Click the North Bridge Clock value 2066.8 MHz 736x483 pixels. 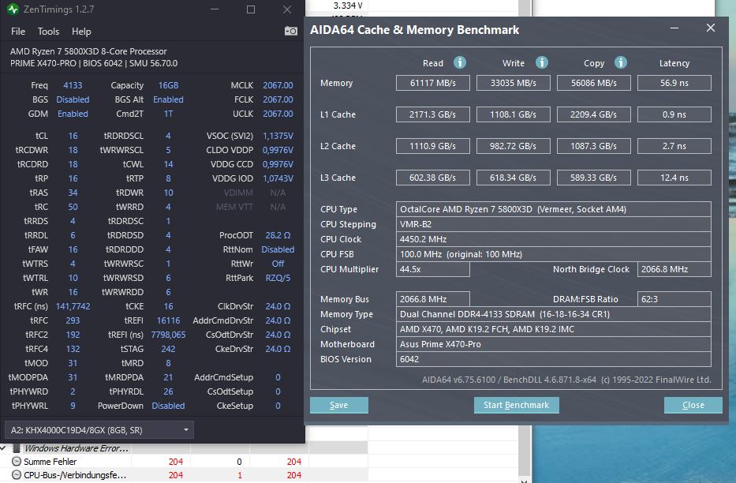tap(674, 269)
